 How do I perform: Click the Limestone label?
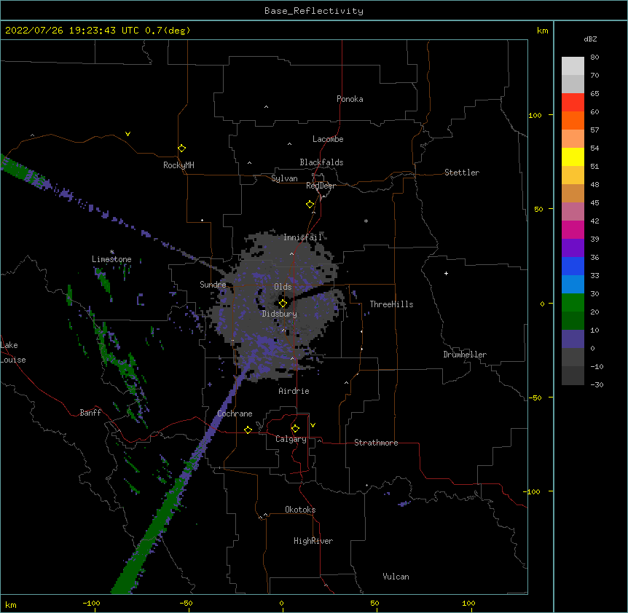(111, 259)
